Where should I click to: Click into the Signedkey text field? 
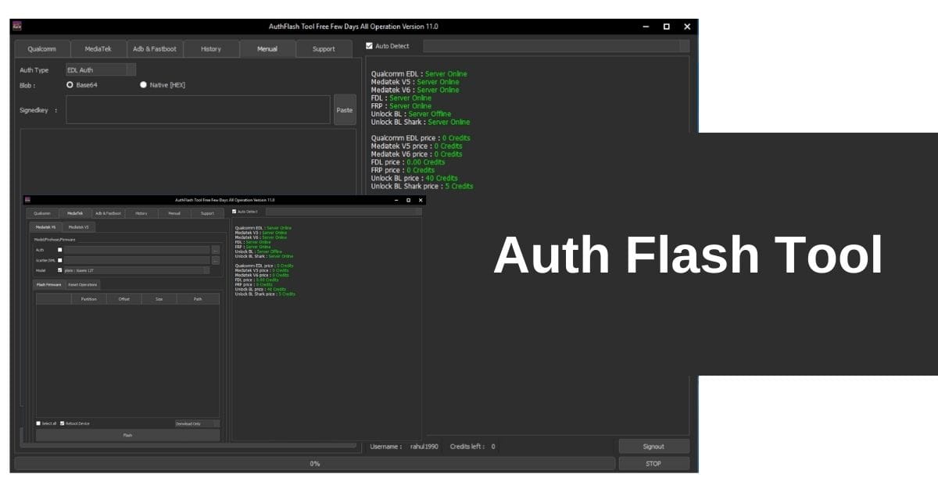tap(198, 110)
